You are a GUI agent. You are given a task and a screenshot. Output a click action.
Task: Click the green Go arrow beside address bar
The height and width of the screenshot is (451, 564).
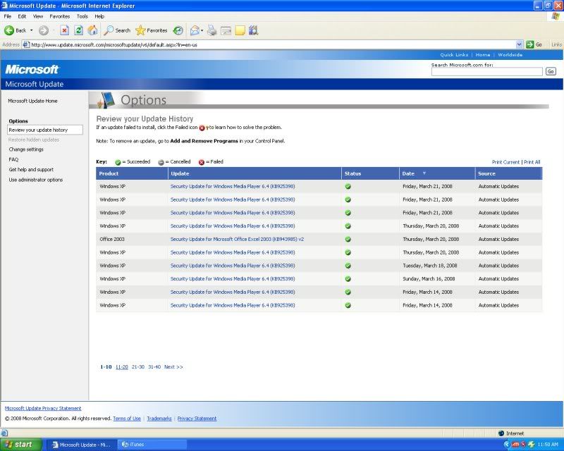530,44
